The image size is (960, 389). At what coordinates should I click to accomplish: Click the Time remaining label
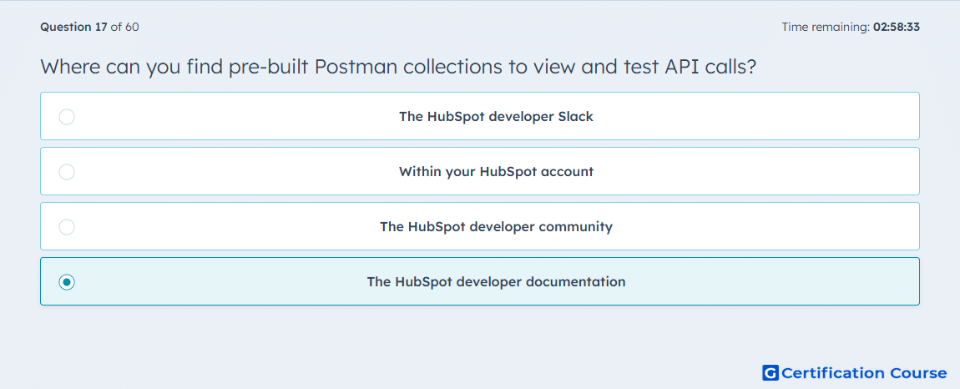point(826,27)
